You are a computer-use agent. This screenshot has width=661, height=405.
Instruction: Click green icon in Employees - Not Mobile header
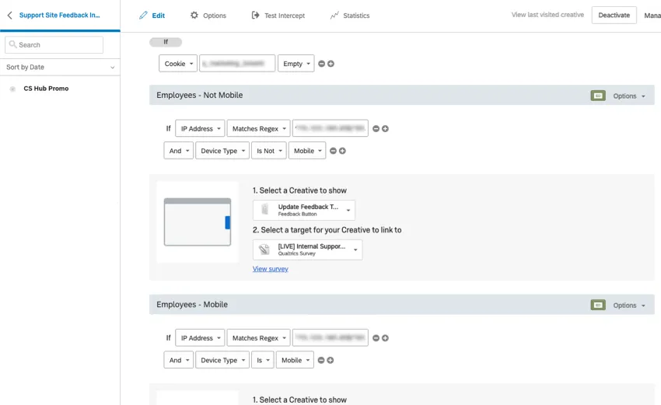pos(597,96)
